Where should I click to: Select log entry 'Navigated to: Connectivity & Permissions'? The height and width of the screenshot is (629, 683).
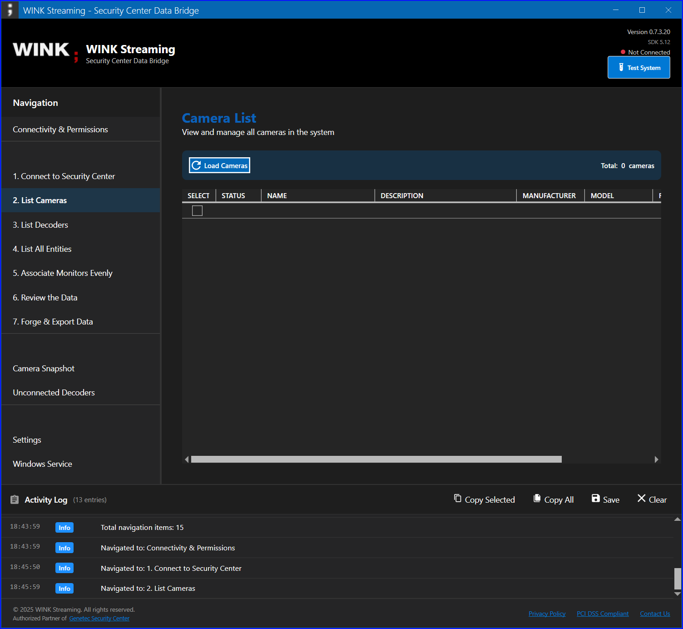[337, 548]
